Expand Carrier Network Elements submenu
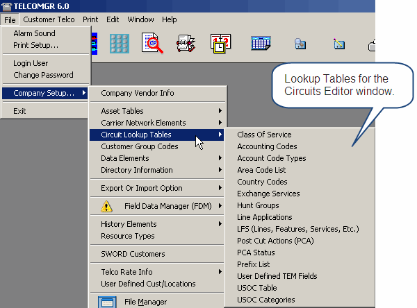This screenshot has width=417, height=308. pos(157,123)
